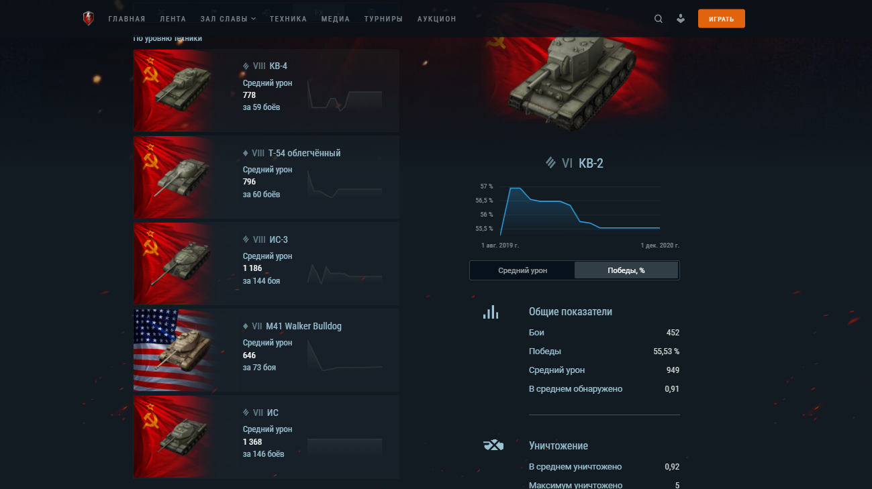Screen dimensions: 872x489
Task: Open the Аукцион page link
Action: coord(436,19)
